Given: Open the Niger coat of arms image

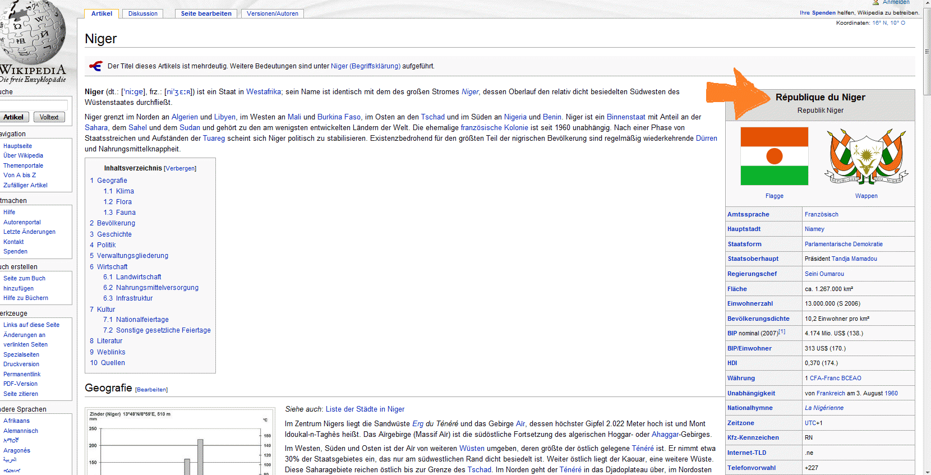Looking at the screenshot, I should pyautogui.click(x=867, y=156).
